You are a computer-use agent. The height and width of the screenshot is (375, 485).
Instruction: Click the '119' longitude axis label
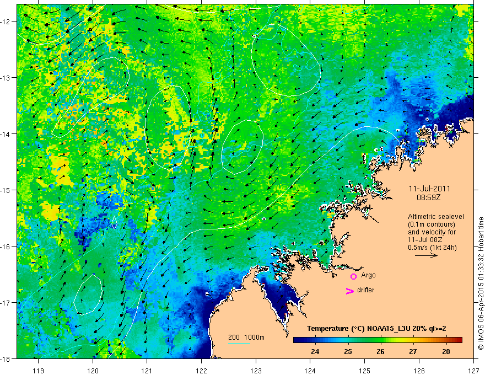[39, 371]
